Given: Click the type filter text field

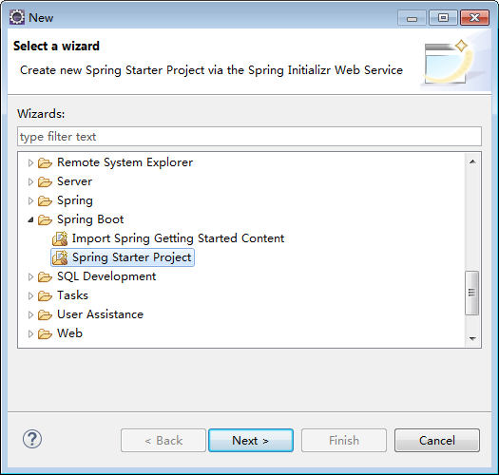Looking at the screenshot, I should tap(249, 137).
